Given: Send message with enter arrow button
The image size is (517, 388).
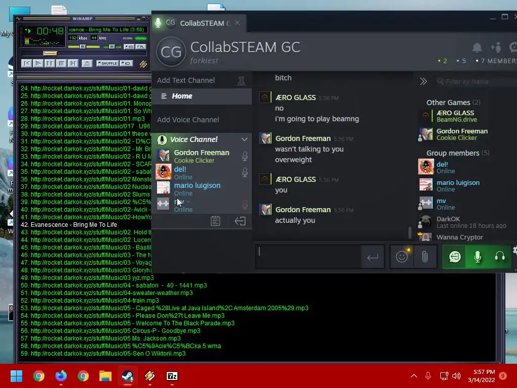Looking at the screenshot, I should click(x=373, y=257).
